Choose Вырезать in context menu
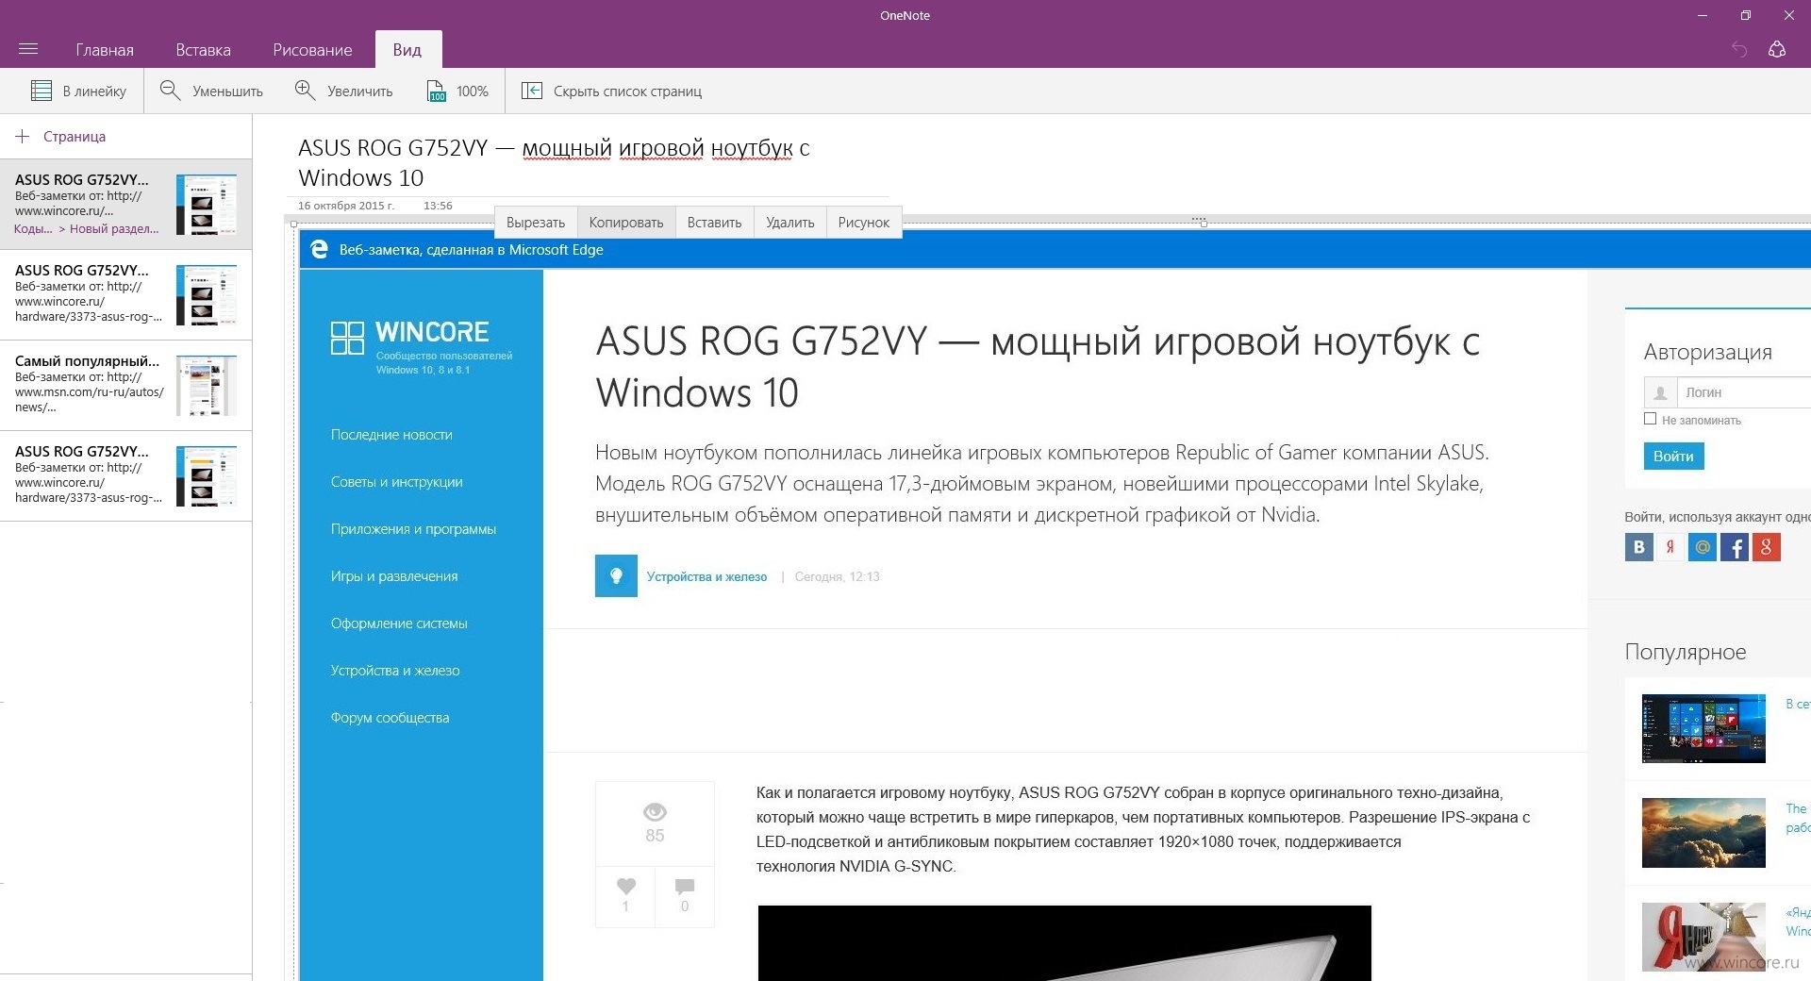Screen dimensions: 1811x981 (536, 223)
